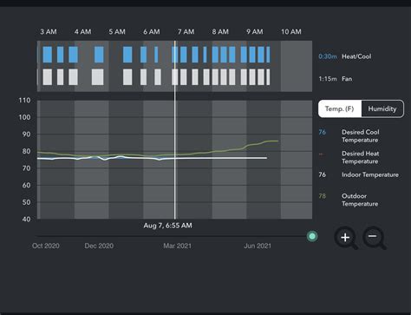411x315 pixels.
Task: Zoom out with the minus magnifier icon
Action: (374, 238)
